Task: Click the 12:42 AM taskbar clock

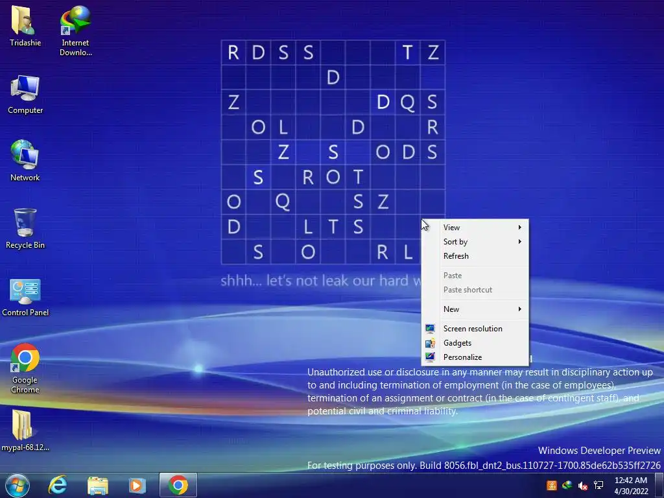Action: (x=631, y=486)
